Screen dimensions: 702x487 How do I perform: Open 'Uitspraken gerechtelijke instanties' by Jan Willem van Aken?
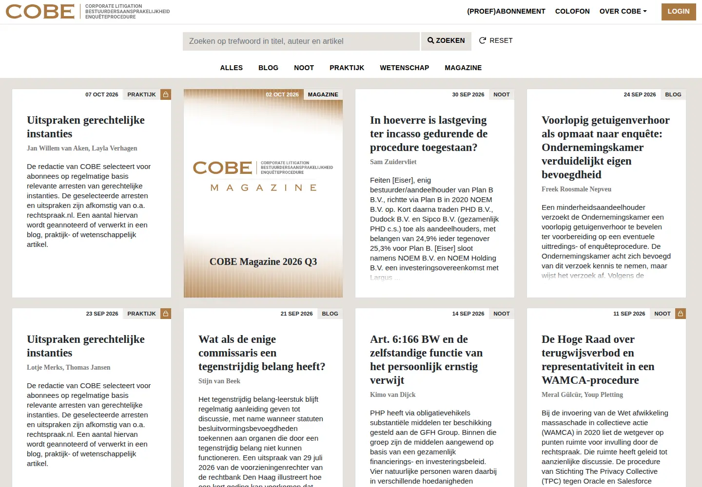point(86,127)
